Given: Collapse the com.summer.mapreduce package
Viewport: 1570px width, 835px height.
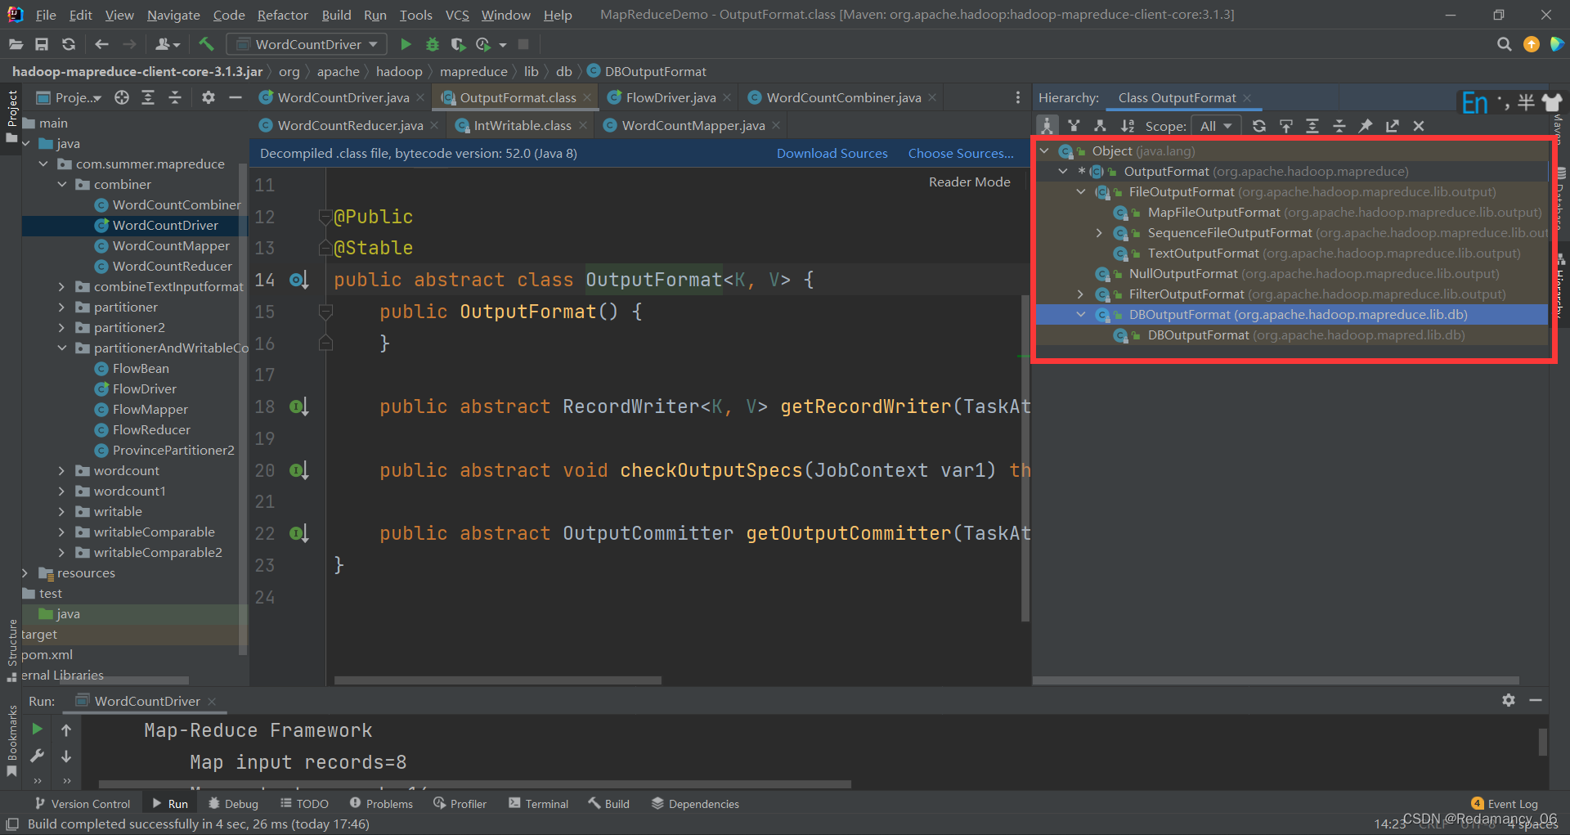Looking at the screenshot, I should coord(44,164).
